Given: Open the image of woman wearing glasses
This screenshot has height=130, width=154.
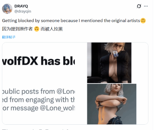Looking at the screenshot, I should tap(109, 63).
